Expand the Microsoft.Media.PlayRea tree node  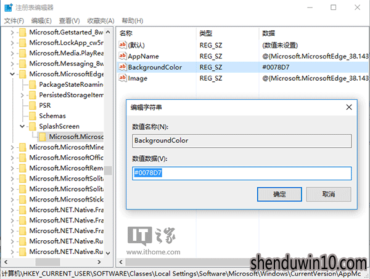coord(12,53)
